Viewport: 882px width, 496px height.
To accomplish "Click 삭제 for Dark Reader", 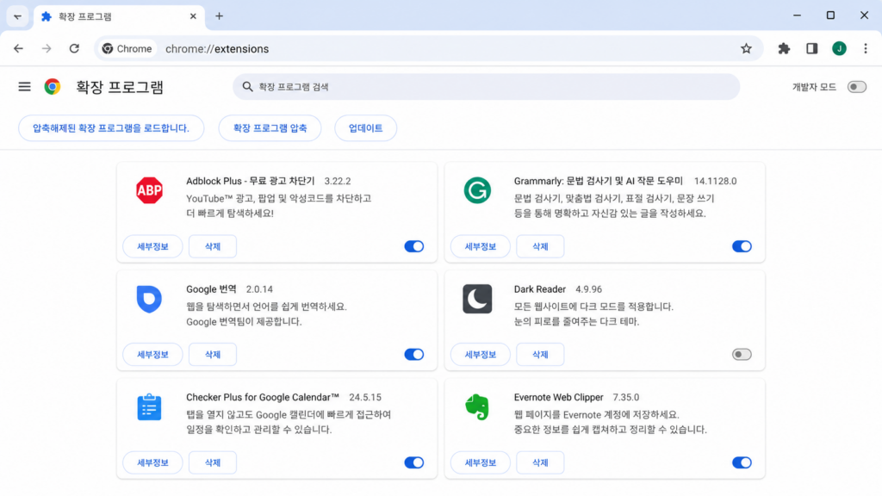I will pos(540,354).
